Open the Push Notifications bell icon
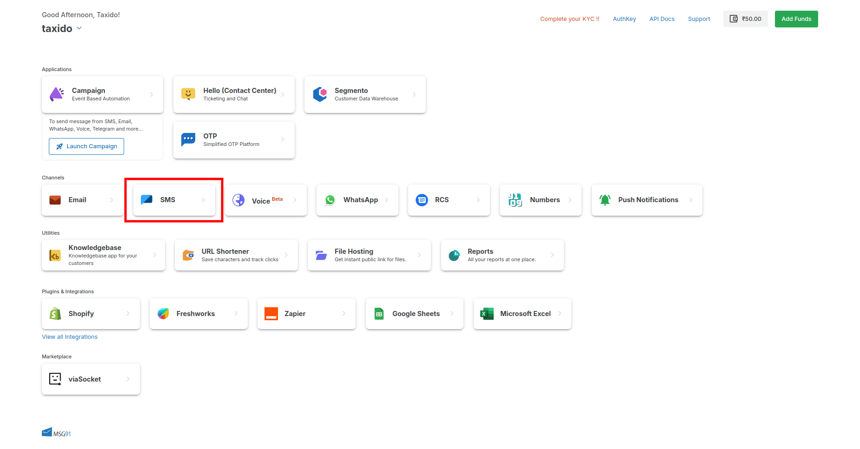 coord(605,200)
